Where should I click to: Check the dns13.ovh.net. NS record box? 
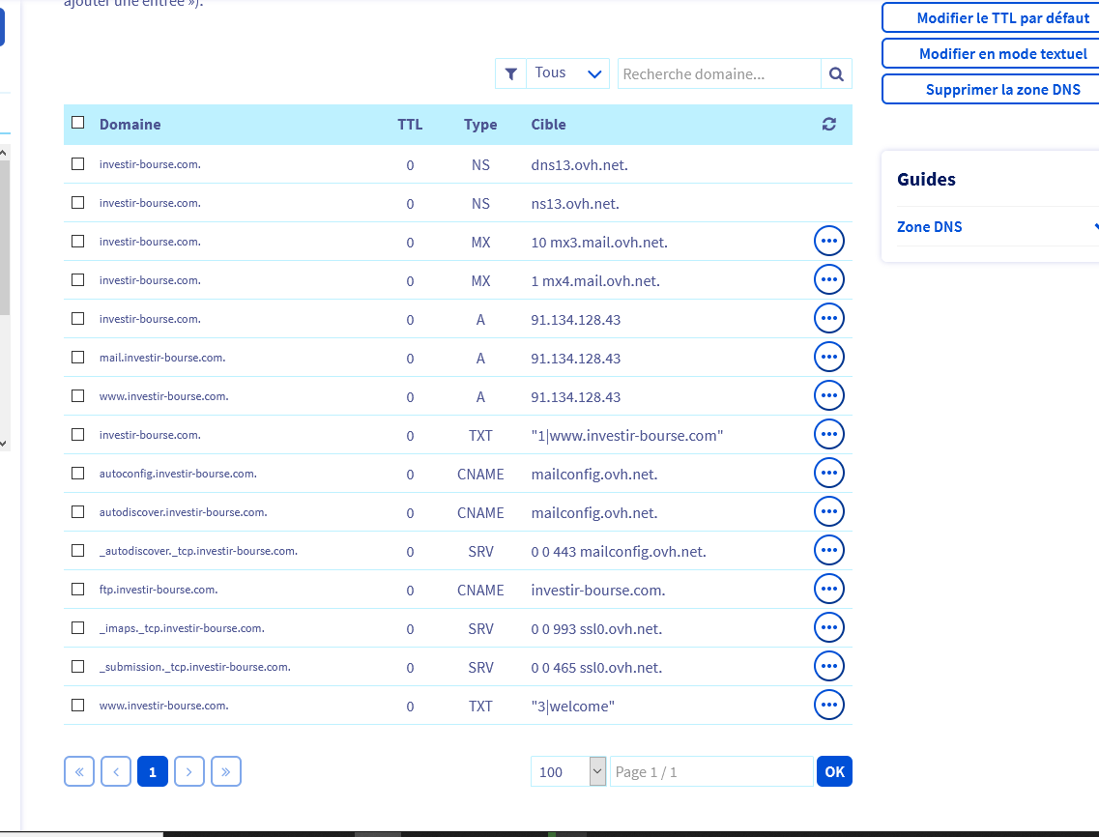tap(78, 164)
